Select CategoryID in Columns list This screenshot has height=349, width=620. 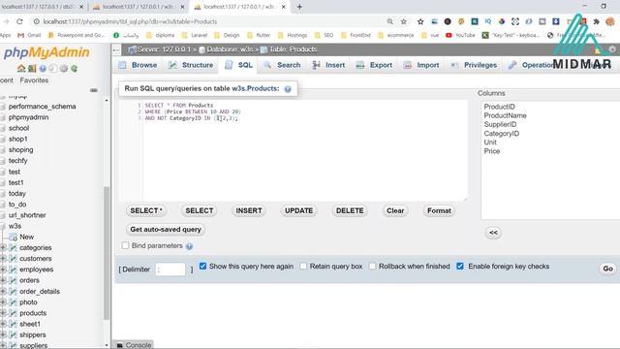coord(502,134)
